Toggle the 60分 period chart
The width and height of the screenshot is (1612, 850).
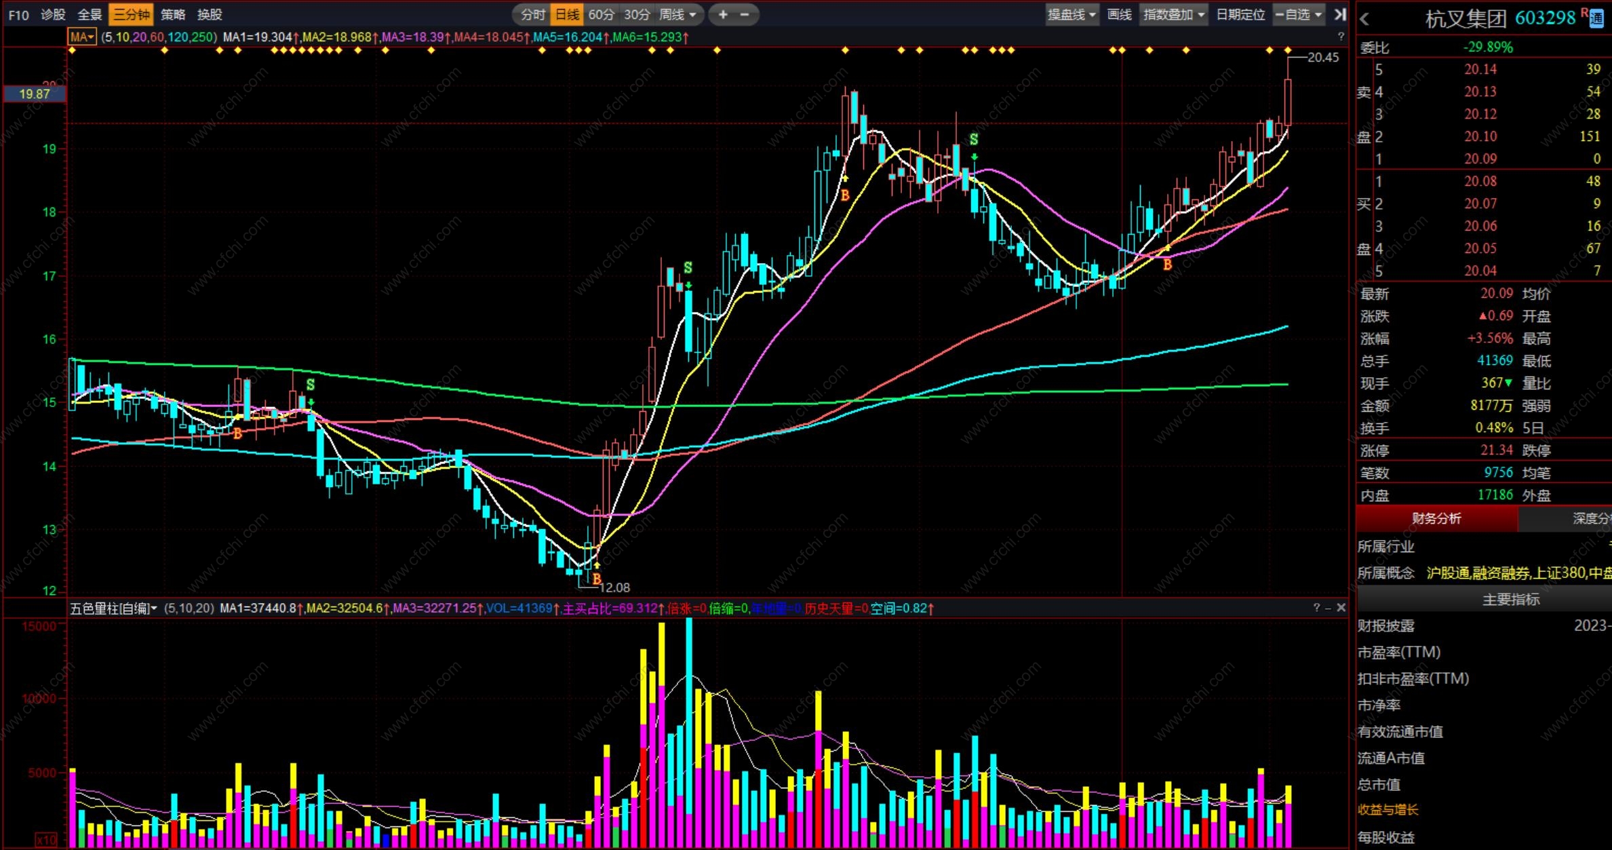(x=601, y=14)
